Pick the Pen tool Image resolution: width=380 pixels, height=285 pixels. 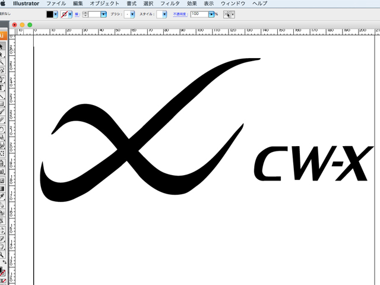(x=3, y=79)
